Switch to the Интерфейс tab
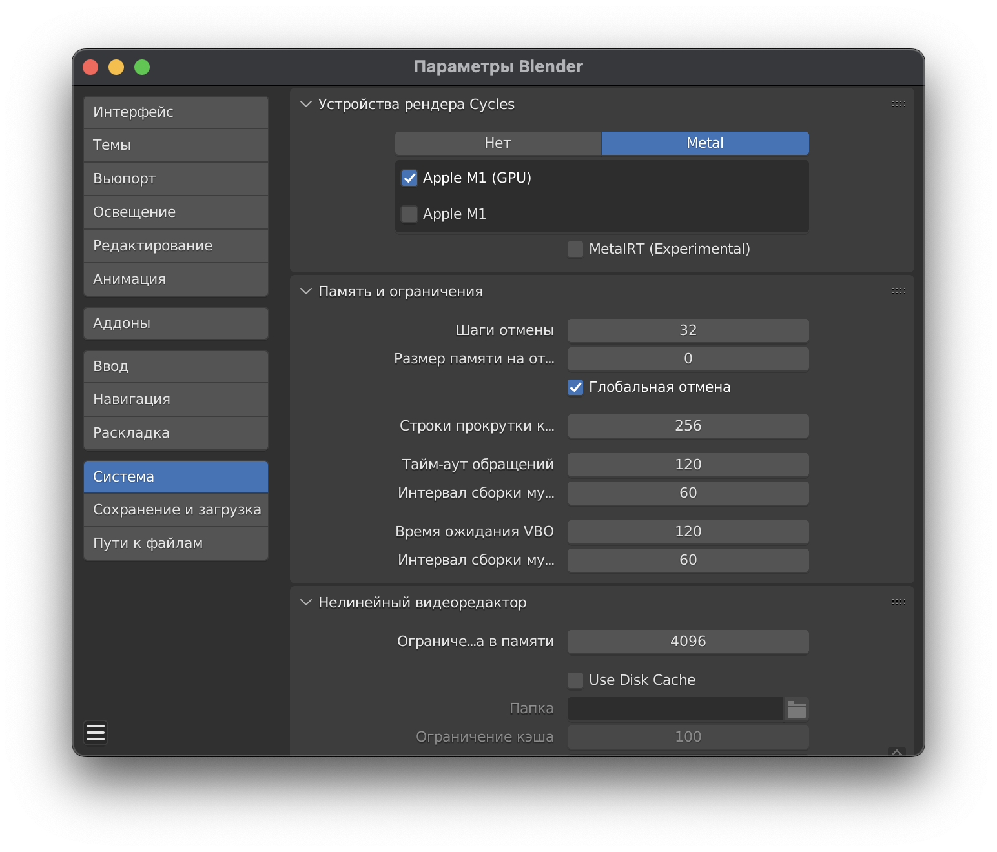Screen dimensions: 997x852 pos(176,112)
